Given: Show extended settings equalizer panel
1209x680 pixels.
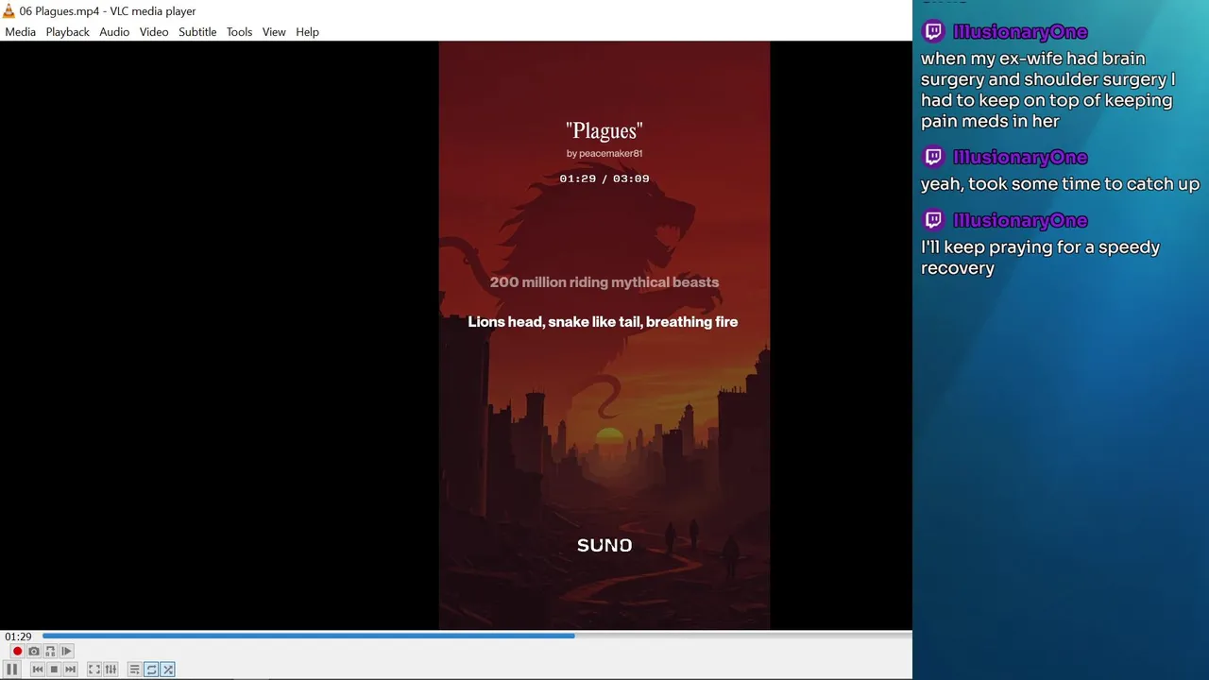Looking at the screenshot, I should (x=111, y=670).
